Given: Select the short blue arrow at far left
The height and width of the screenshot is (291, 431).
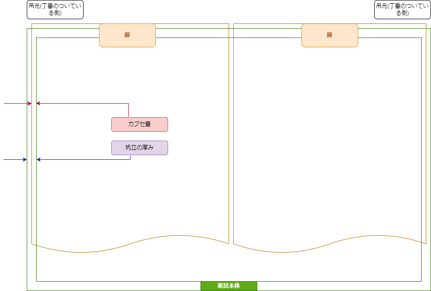Looking at the screenshot, I should point(14,160).
